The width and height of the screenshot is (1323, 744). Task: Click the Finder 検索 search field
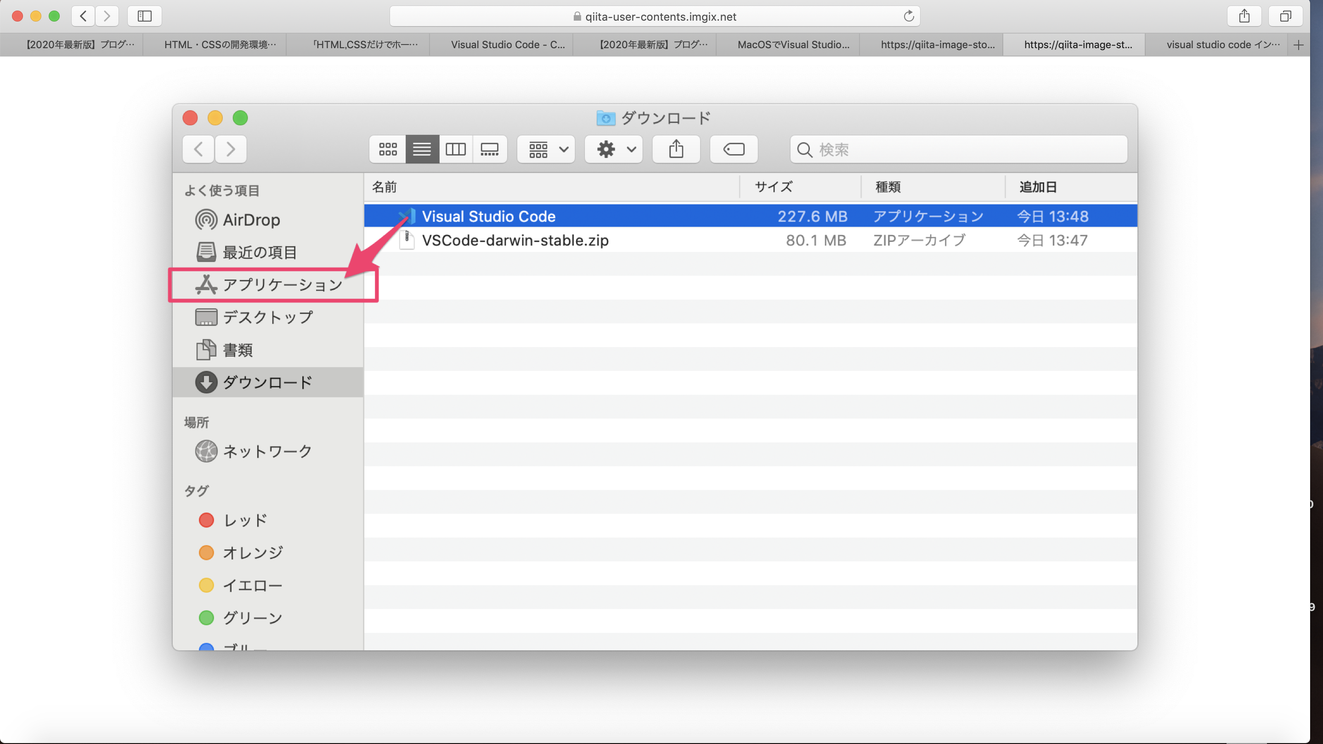coord(966,149)
